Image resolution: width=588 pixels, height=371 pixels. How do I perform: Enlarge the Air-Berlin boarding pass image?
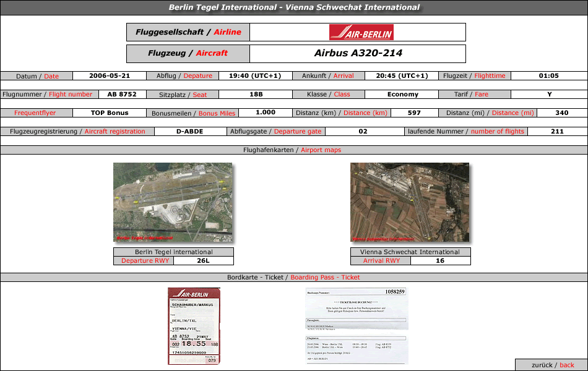point(194,326)
